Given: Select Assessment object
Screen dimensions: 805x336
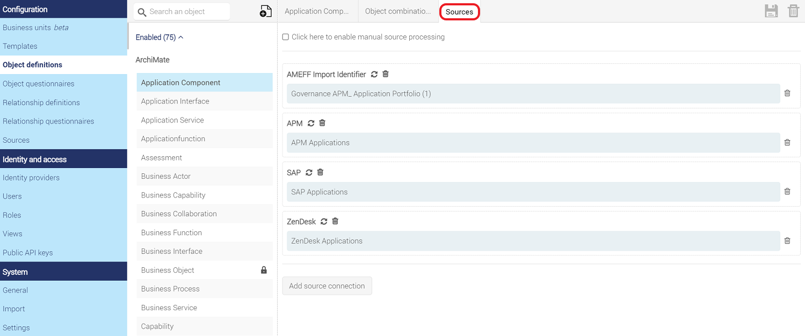Looking at the screenshot, I should [205, 158].
